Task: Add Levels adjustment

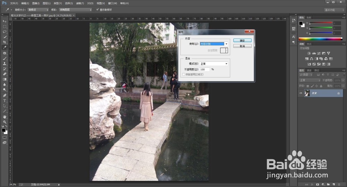Action: pos(314,53)
